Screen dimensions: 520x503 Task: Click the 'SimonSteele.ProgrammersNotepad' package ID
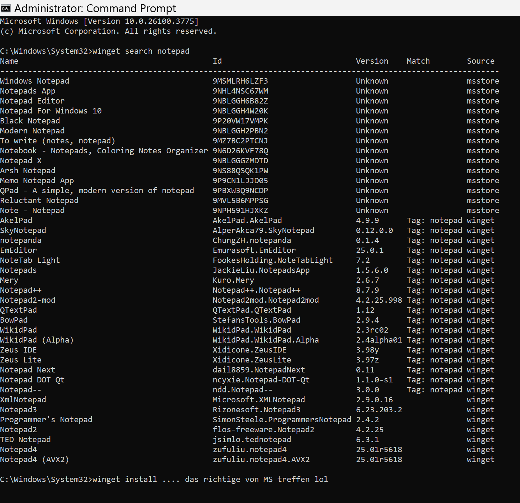click(282, 420)
